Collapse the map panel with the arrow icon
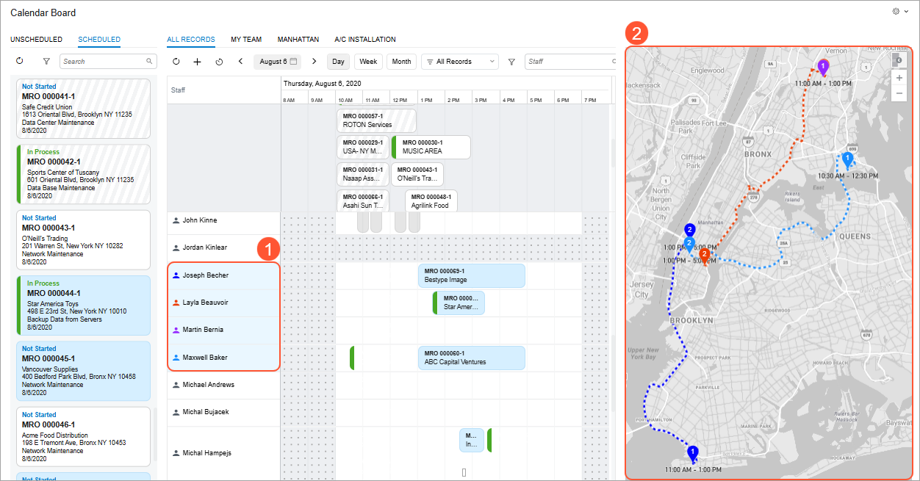This screenshot has width=920, height=481. click(x=899, y=59)
